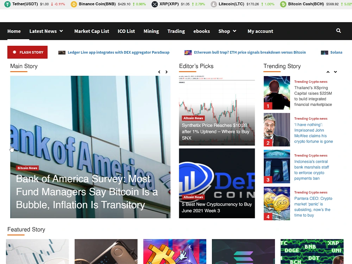Image resolution: width=352 pixels, height=264 pixels.
Task: Open Thailand's XSpring Capital article link
Action: (313, 96)
